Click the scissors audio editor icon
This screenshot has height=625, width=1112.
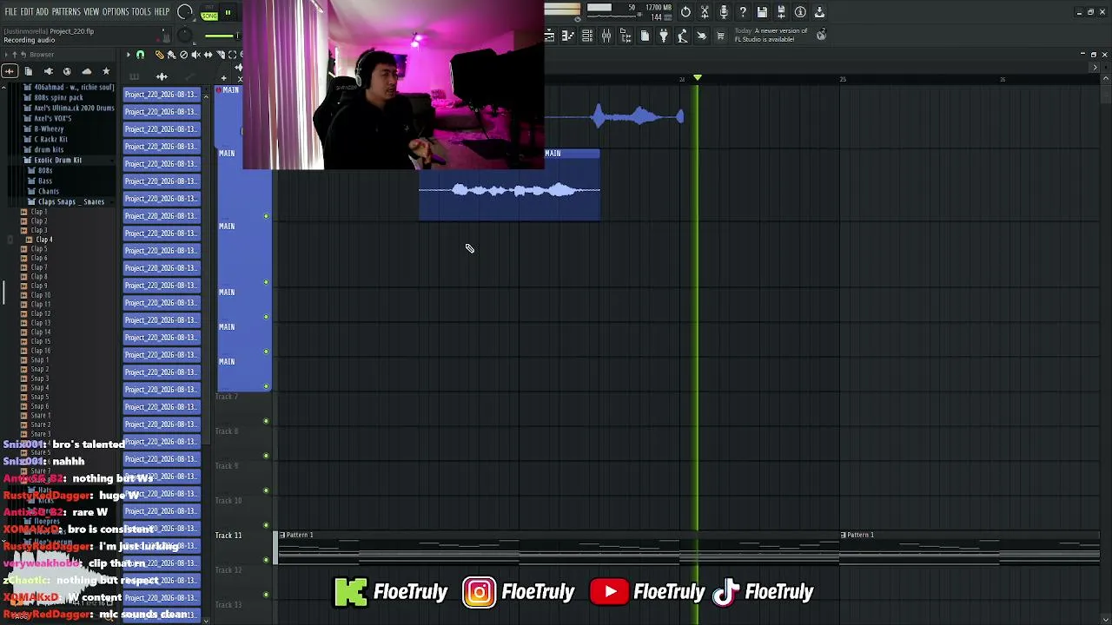point(705,12)
